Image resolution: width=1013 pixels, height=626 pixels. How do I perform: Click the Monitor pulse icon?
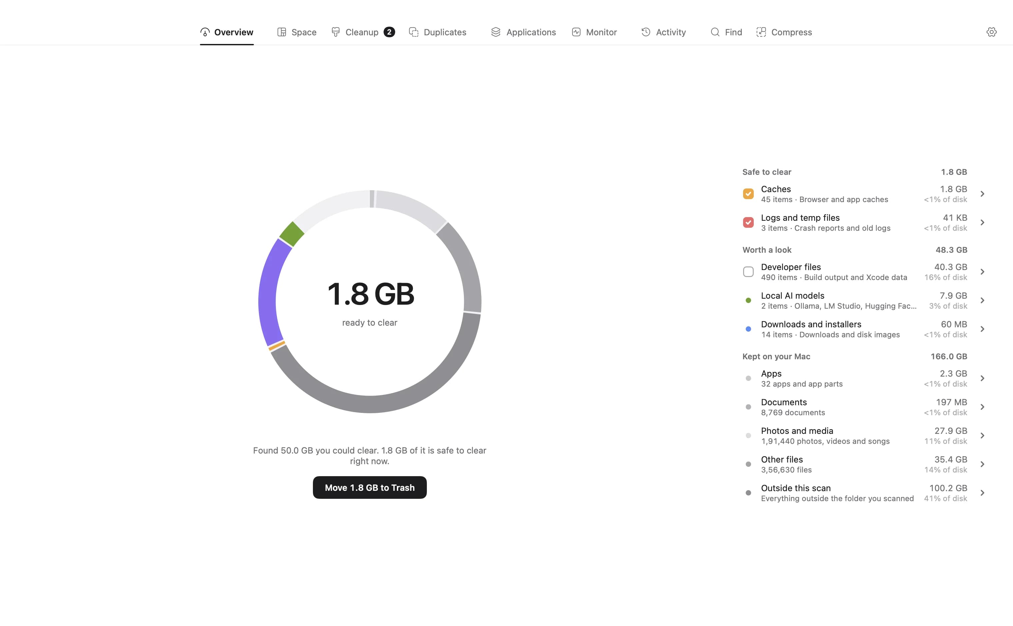(576, 32)
